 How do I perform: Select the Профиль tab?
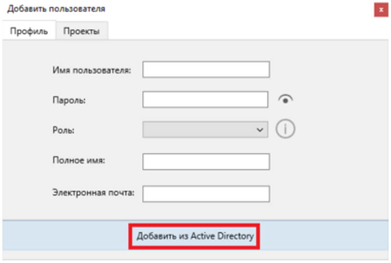coord(29,31)
